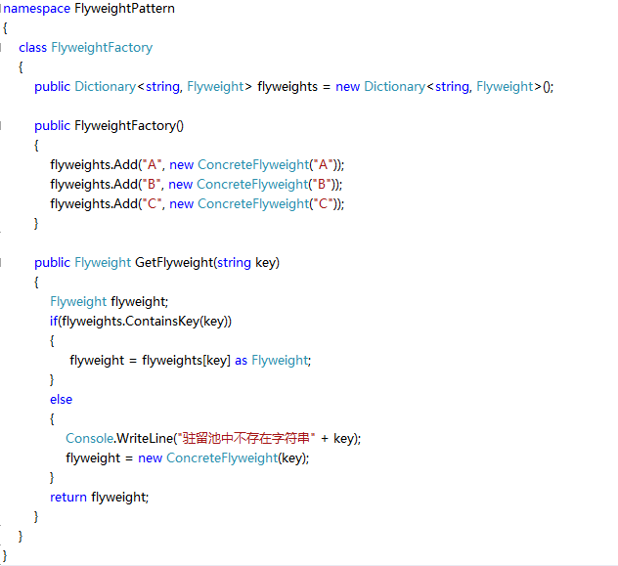Click the red Chinese string literal
This screenshot has width=618, height=566.
246,438
